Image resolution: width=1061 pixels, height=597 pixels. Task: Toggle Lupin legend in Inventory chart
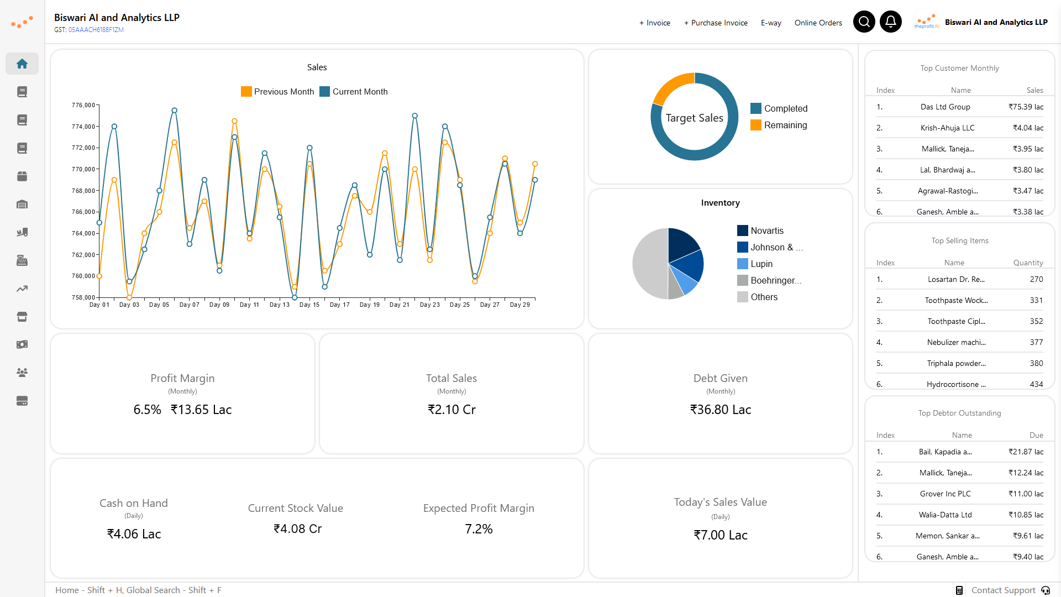(755, 264)
